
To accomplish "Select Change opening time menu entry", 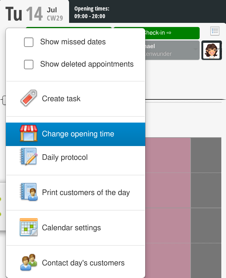I will pyautogui.click(x=76, y=134).
